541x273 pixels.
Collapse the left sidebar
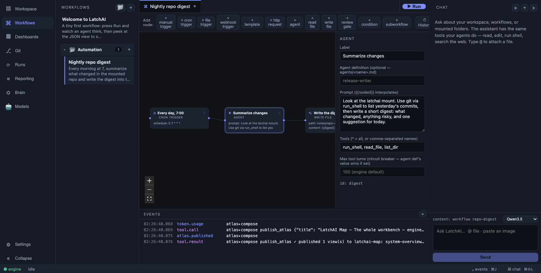click(28, 258)
